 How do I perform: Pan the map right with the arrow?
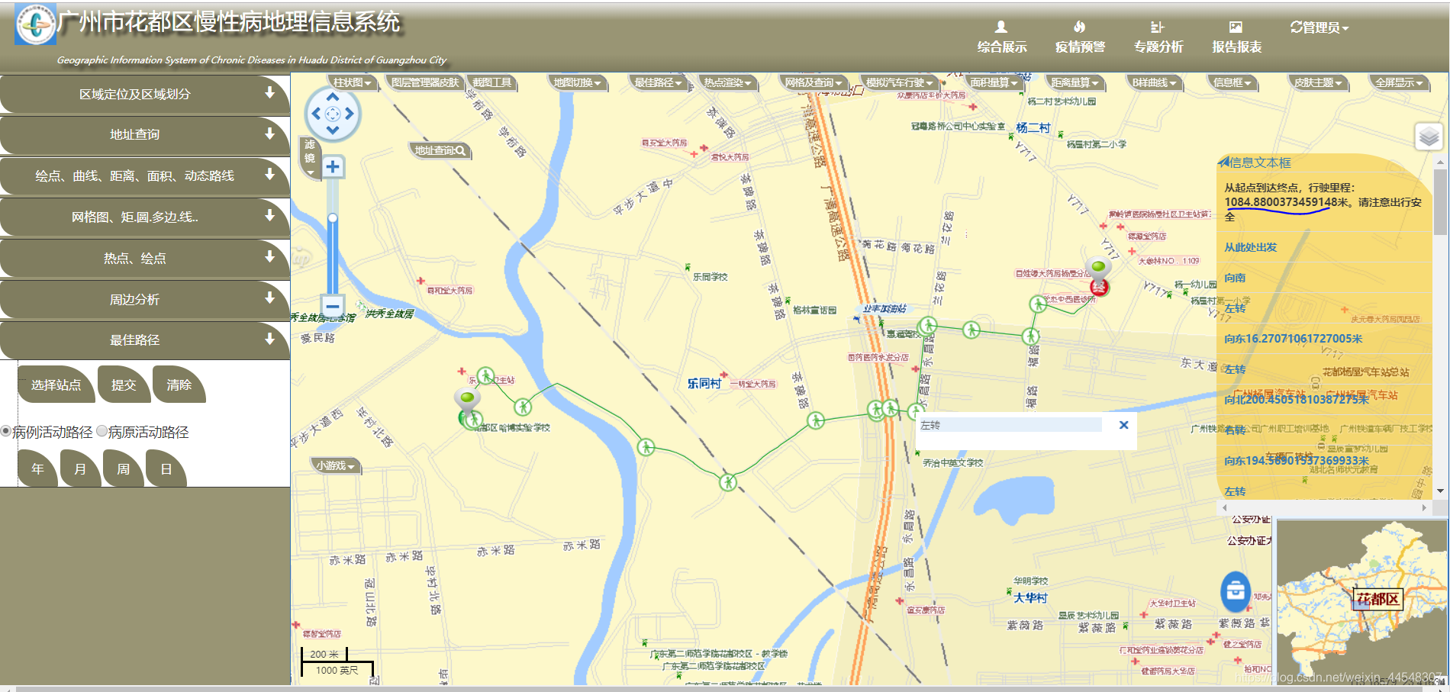click(350, 114)
